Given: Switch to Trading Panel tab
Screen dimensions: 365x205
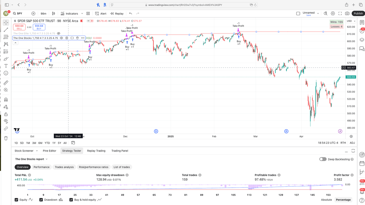Looking at the screenshot, I should [x=120, y=151].
